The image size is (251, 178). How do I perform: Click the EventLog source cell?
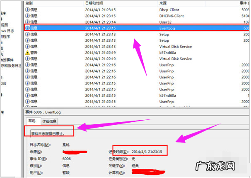(x=167, y=28)
